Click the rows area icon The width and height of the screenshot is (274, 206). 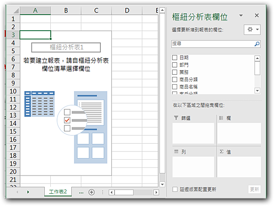(x=176, y=152)
